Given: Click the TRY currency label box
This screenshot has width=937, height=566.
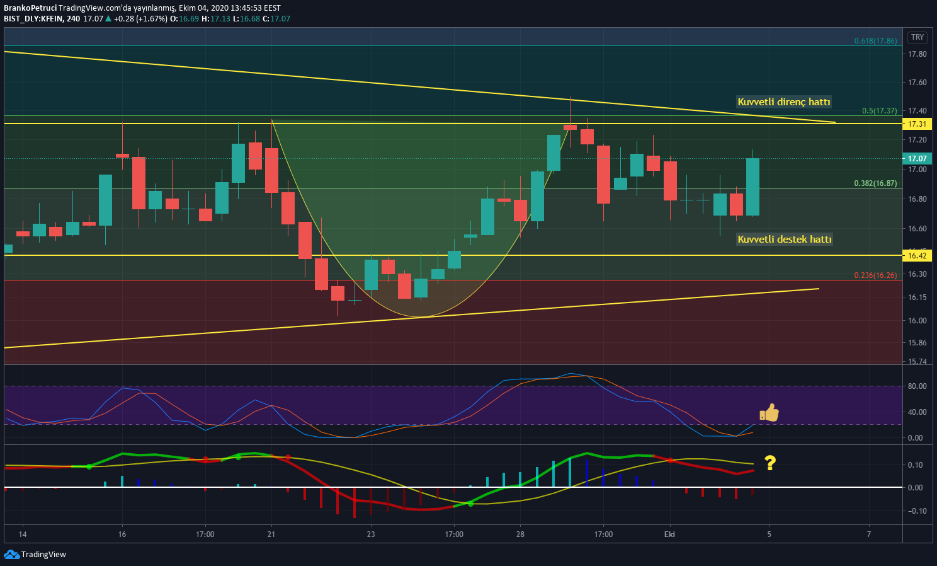Looking at the screenshot, I should [x=917, y=37].
